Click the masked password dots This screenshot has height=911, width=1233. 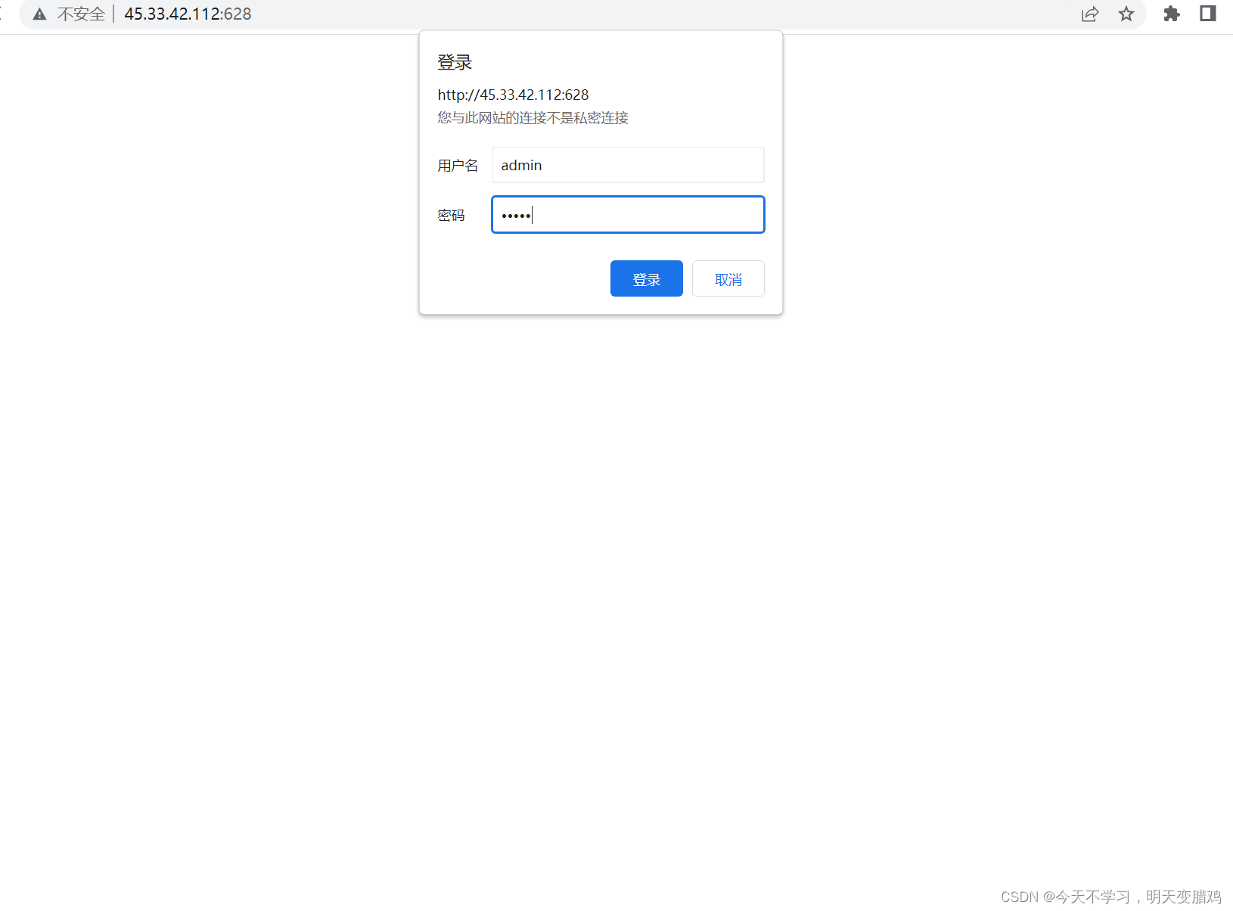(x=516, y=215)
